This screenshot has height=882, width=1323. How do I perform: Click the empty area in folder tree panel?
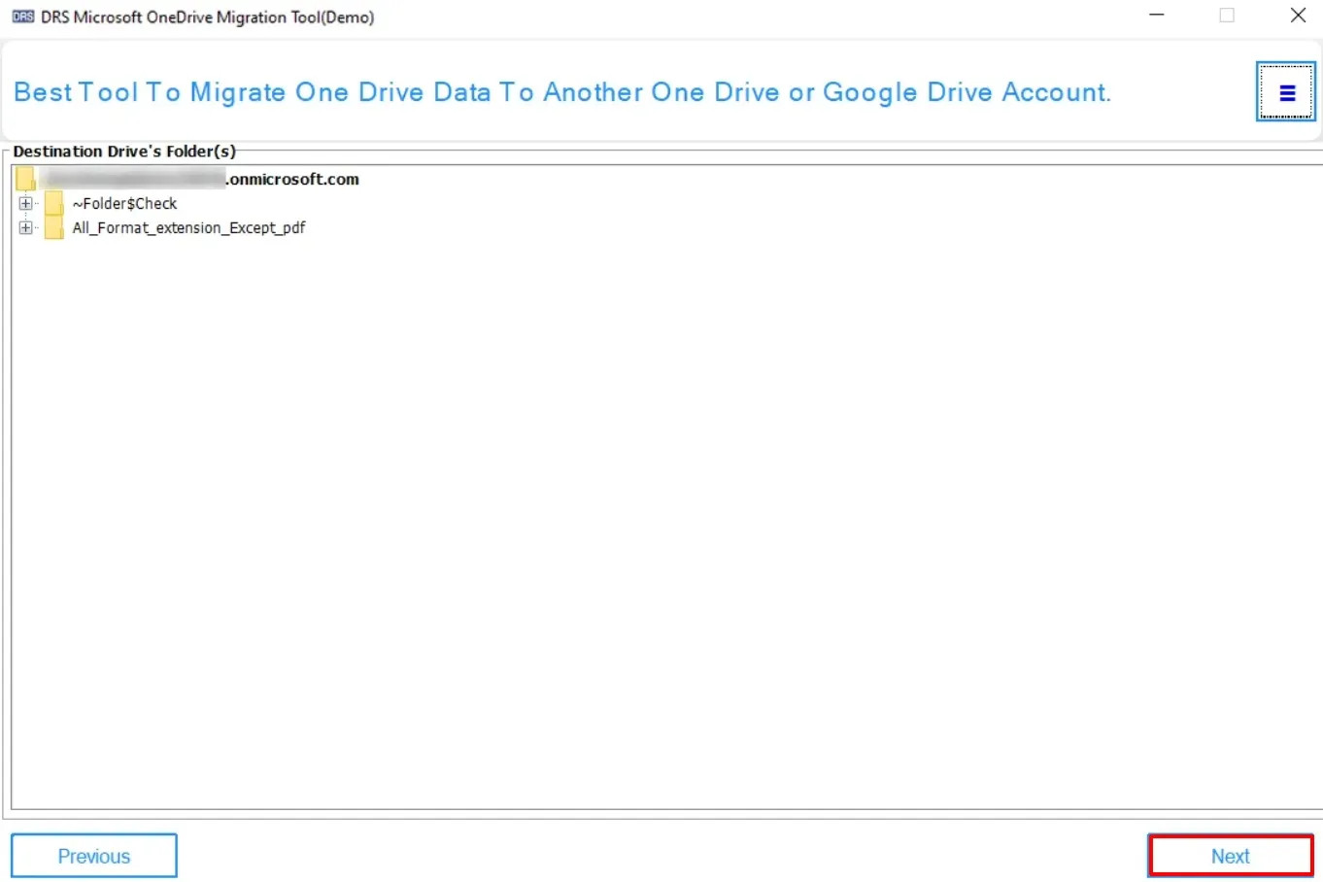(x=661, y=515)
